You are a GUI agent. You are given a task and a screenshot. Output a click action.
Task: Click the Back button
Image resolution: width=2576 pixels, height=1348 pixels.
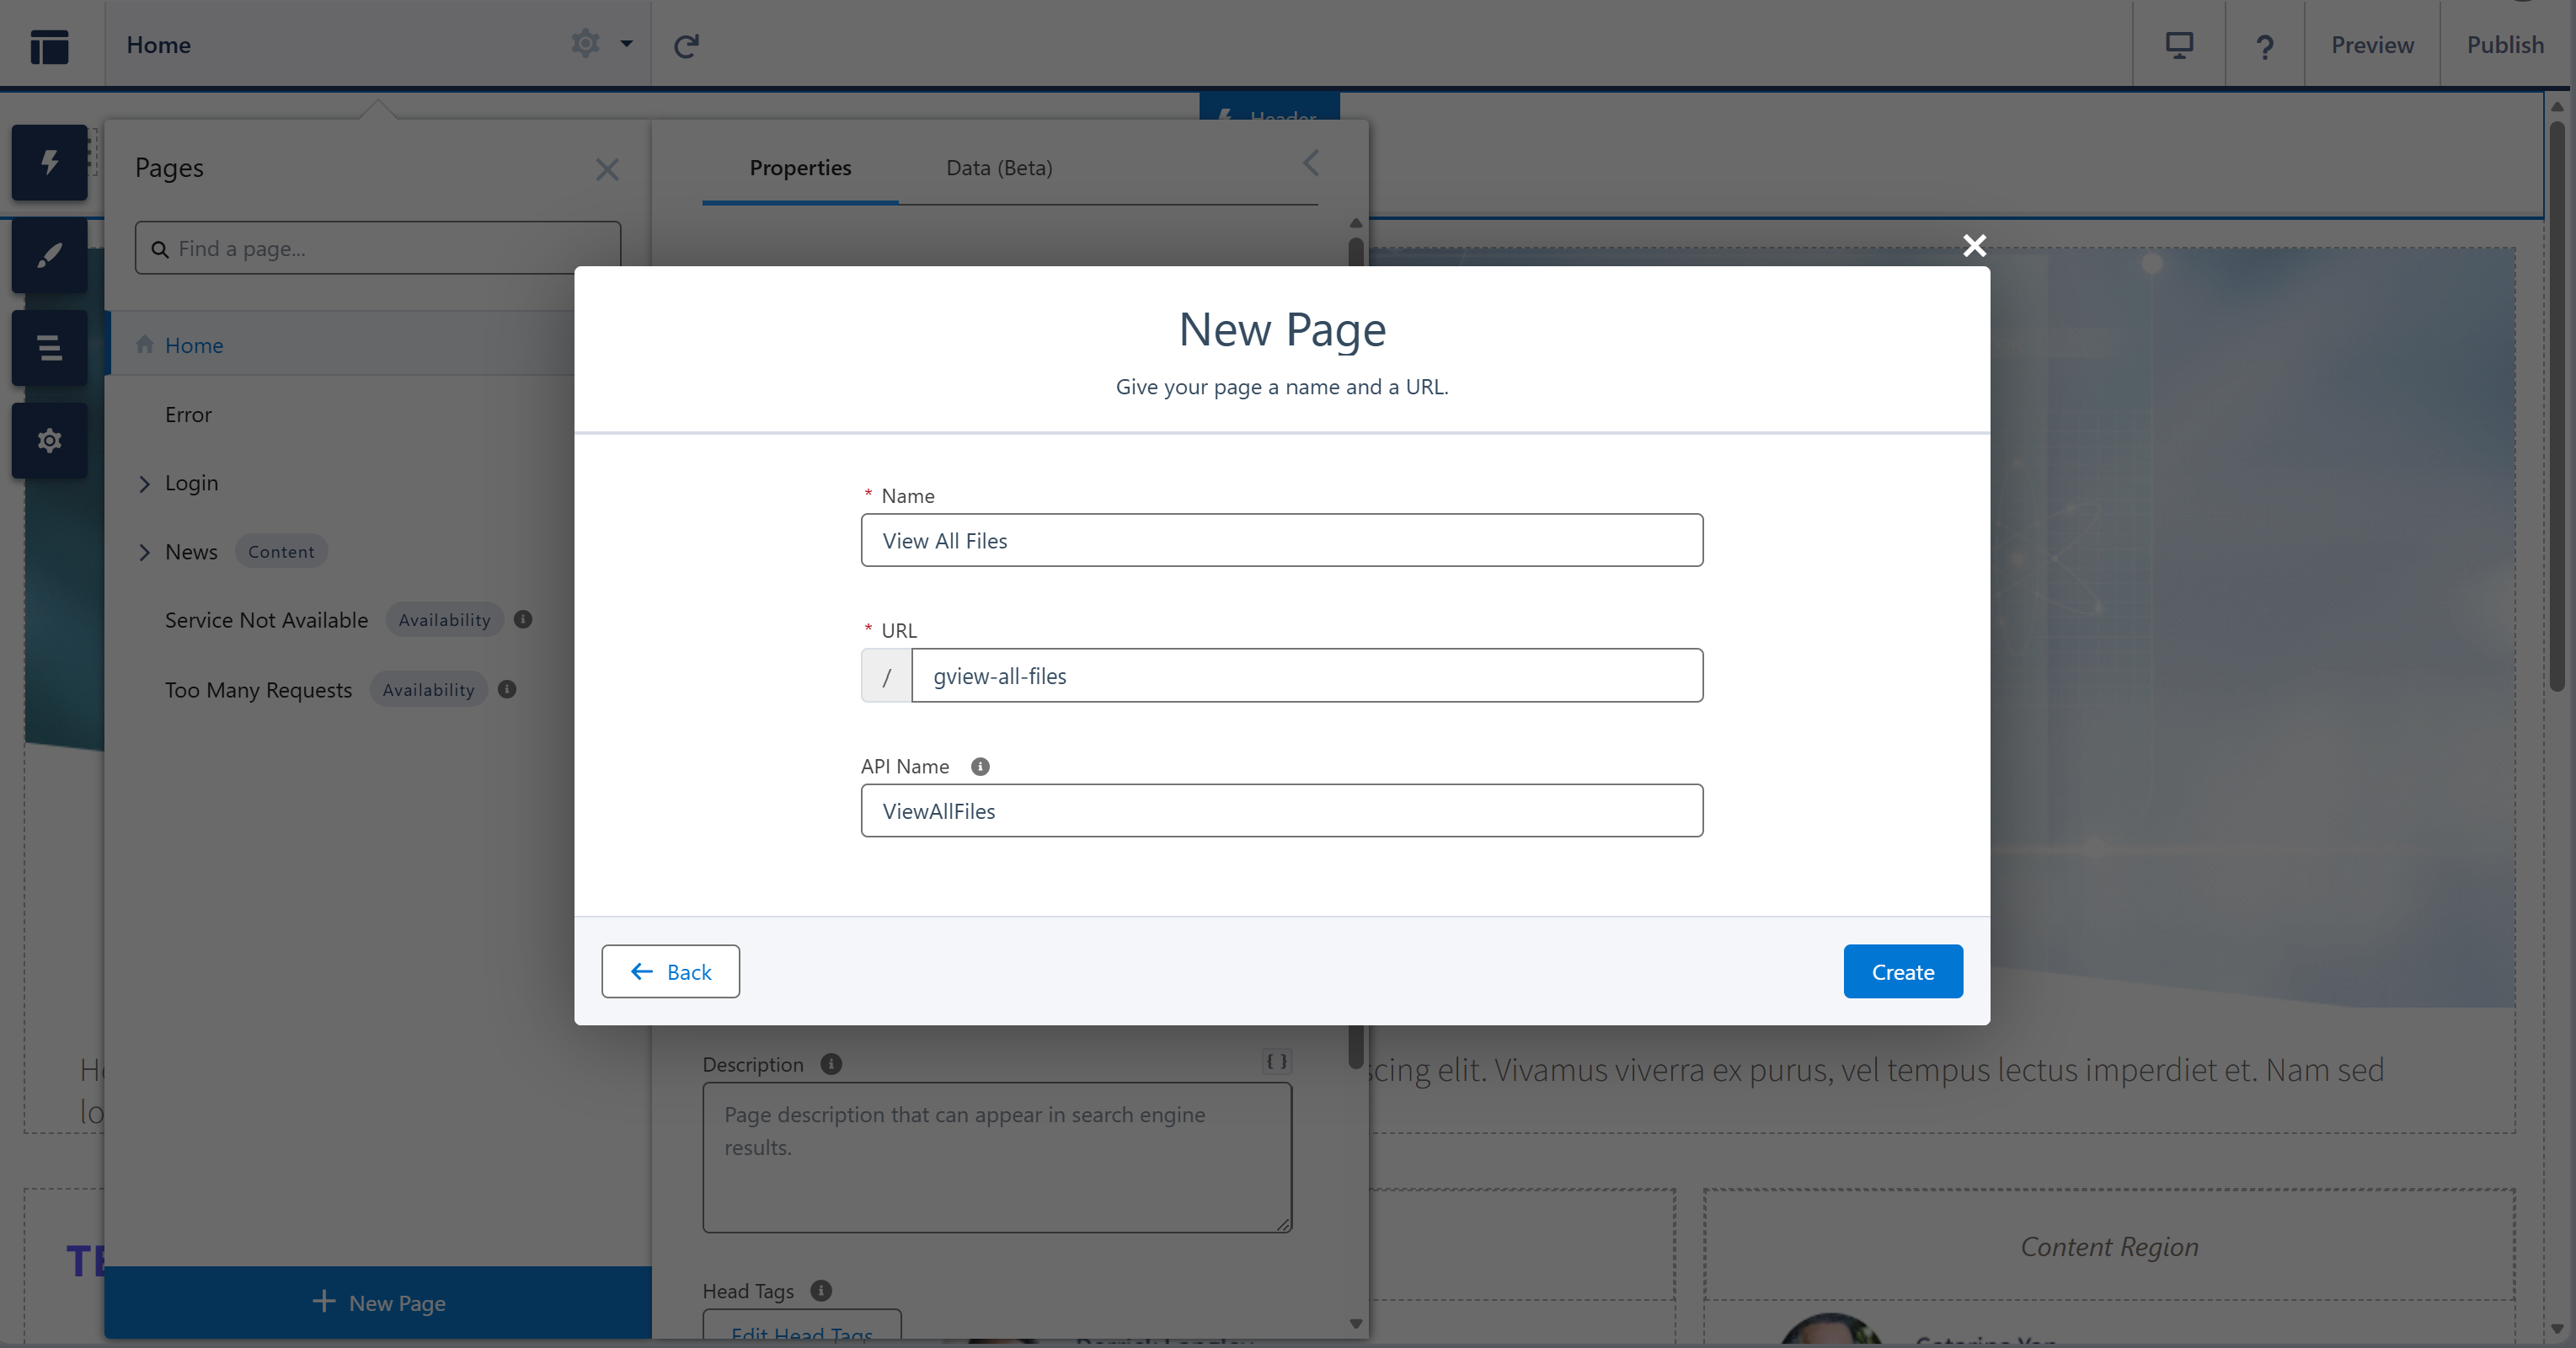670,971
